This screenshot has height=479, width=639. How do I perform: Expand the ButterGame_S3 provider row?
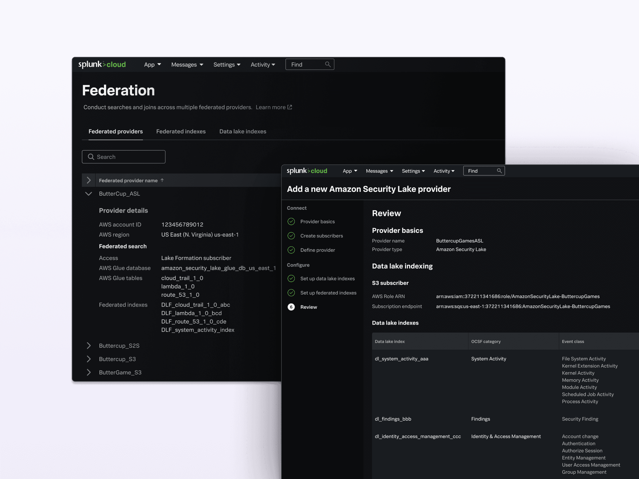tap(89, 373)
